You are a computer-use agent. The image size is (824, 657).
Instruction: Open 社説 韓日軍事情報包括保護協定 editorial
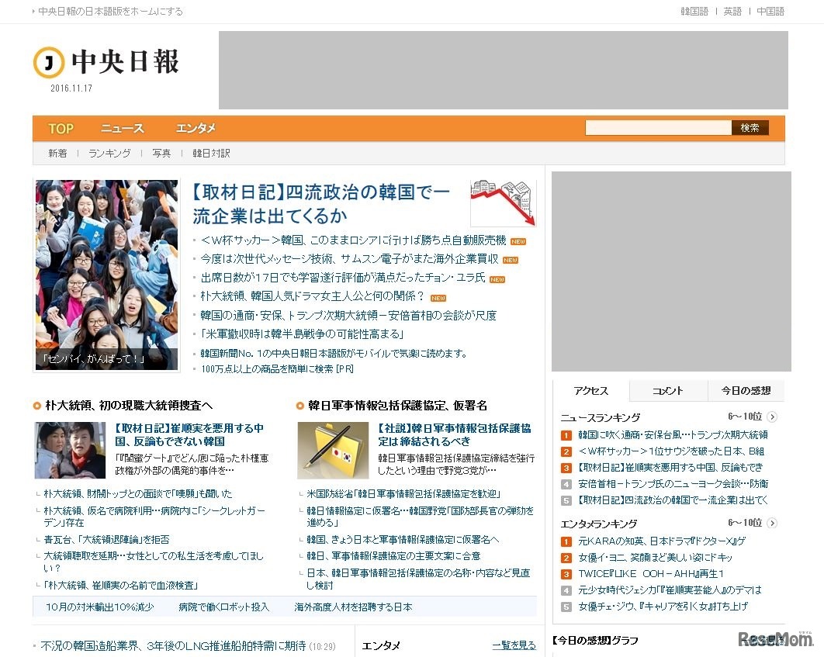click(455, 435)
